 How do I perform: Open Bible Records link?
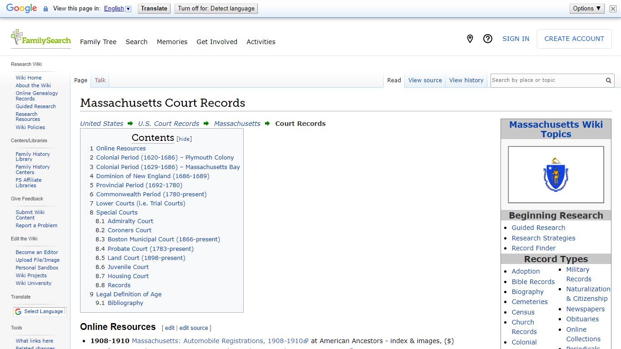click(x=533, y=282)
